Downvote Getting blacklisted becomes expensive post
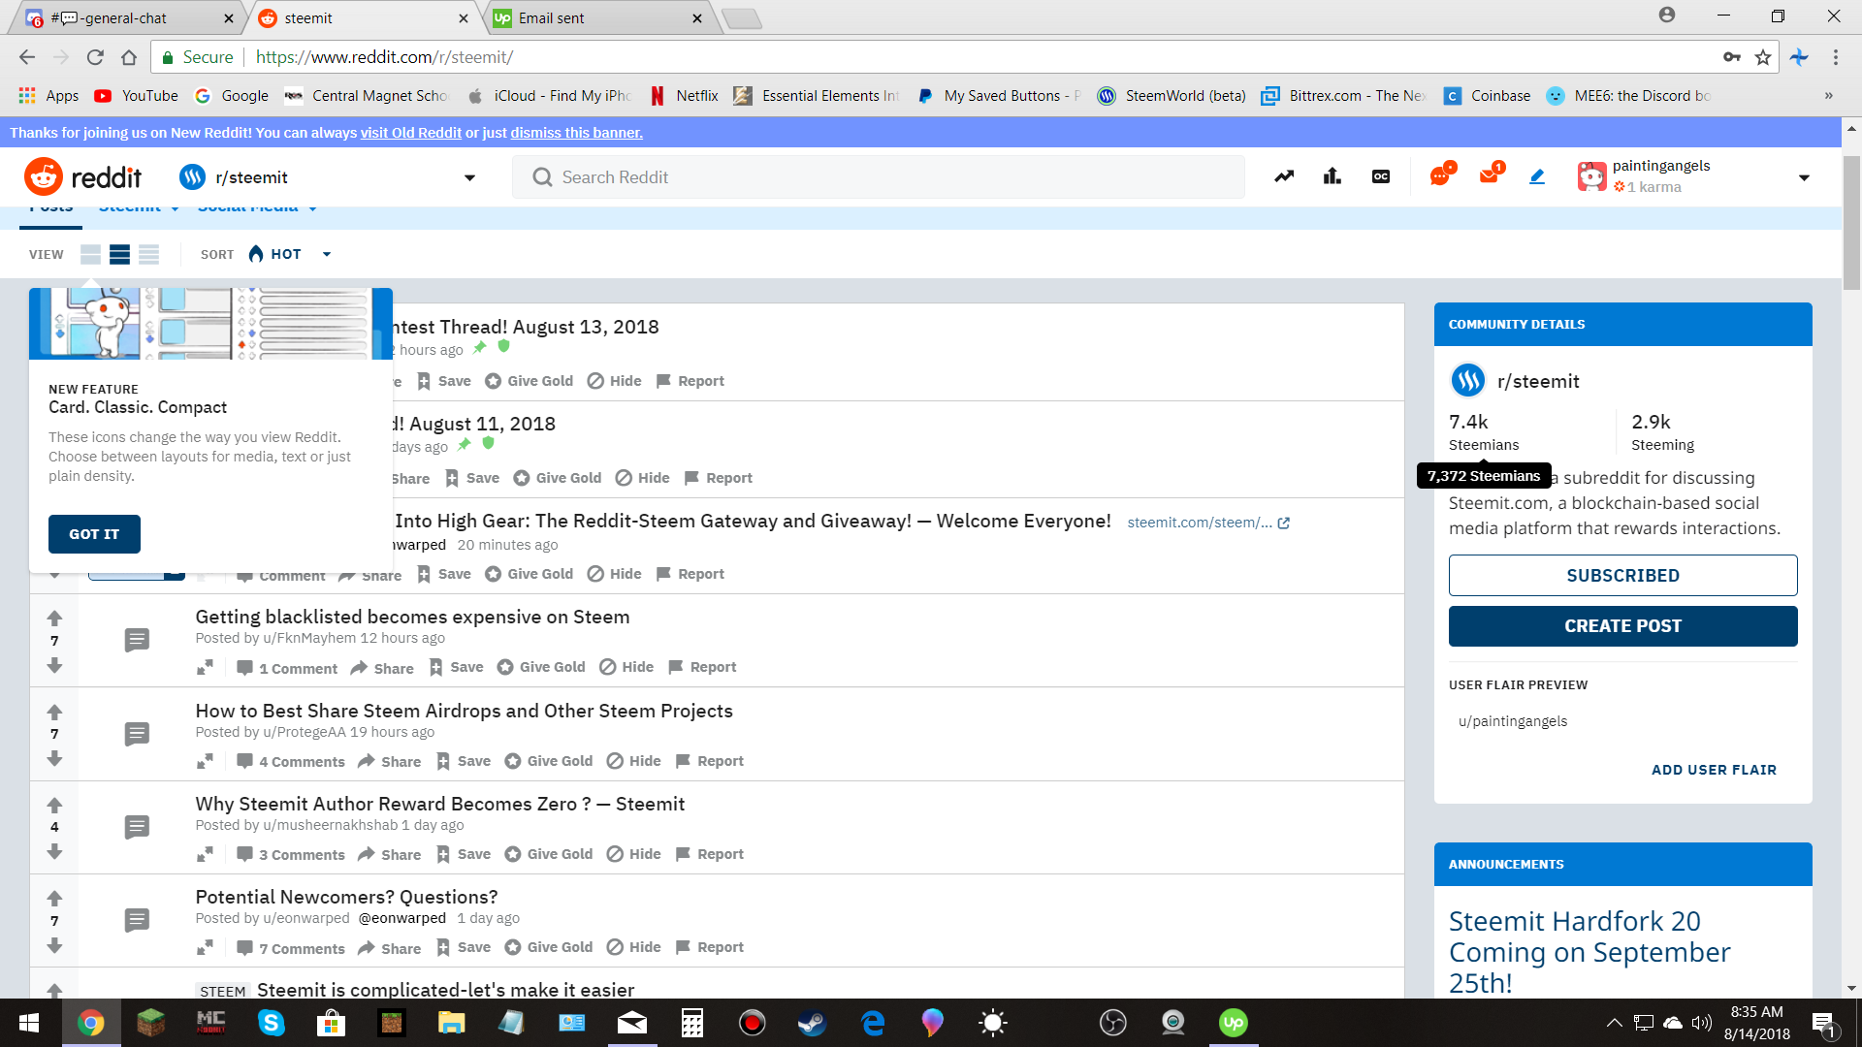Image resolution: width=1862 pixels, height=1047 pixels. tap(54, 665)
